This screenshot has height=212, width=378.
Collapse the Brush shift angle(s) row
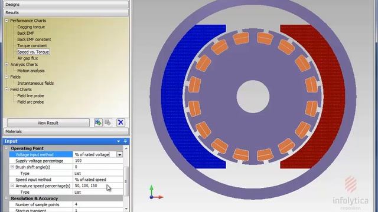[x=12, y=167]
